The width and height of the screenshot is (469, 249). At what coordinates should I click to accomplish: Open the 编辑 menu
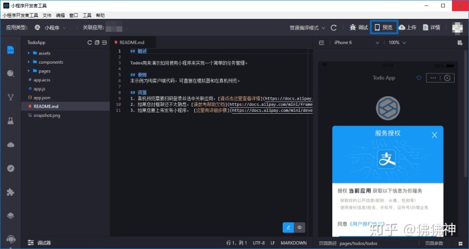click(x=61, y=15)
